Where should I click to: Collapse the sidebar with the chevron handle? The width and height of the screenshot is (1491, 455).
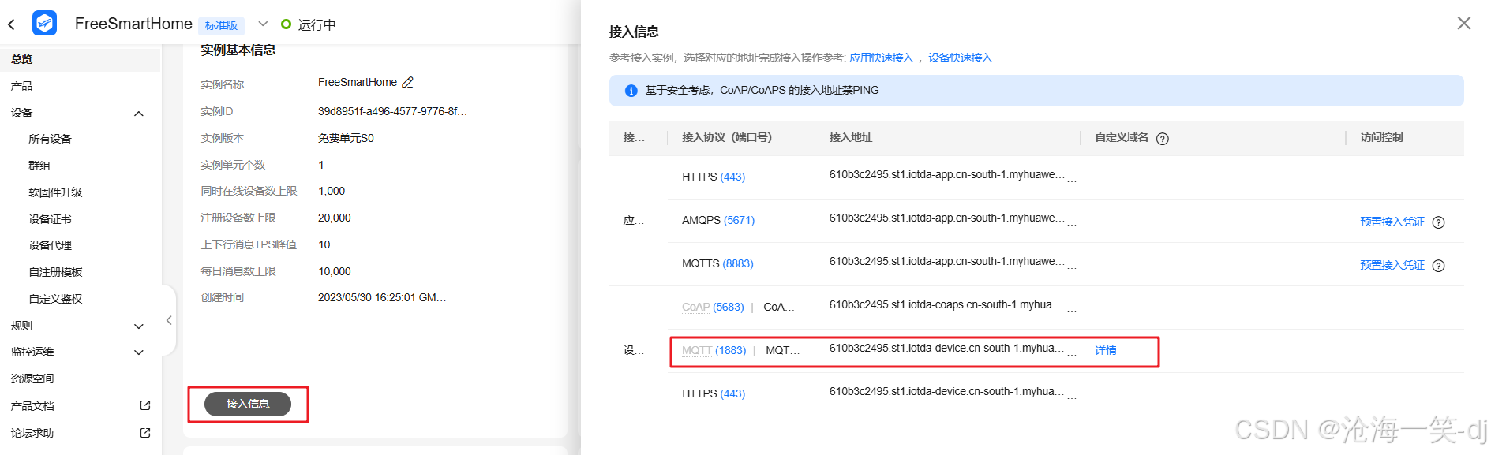pyautogui.click(x=169, y=320)
